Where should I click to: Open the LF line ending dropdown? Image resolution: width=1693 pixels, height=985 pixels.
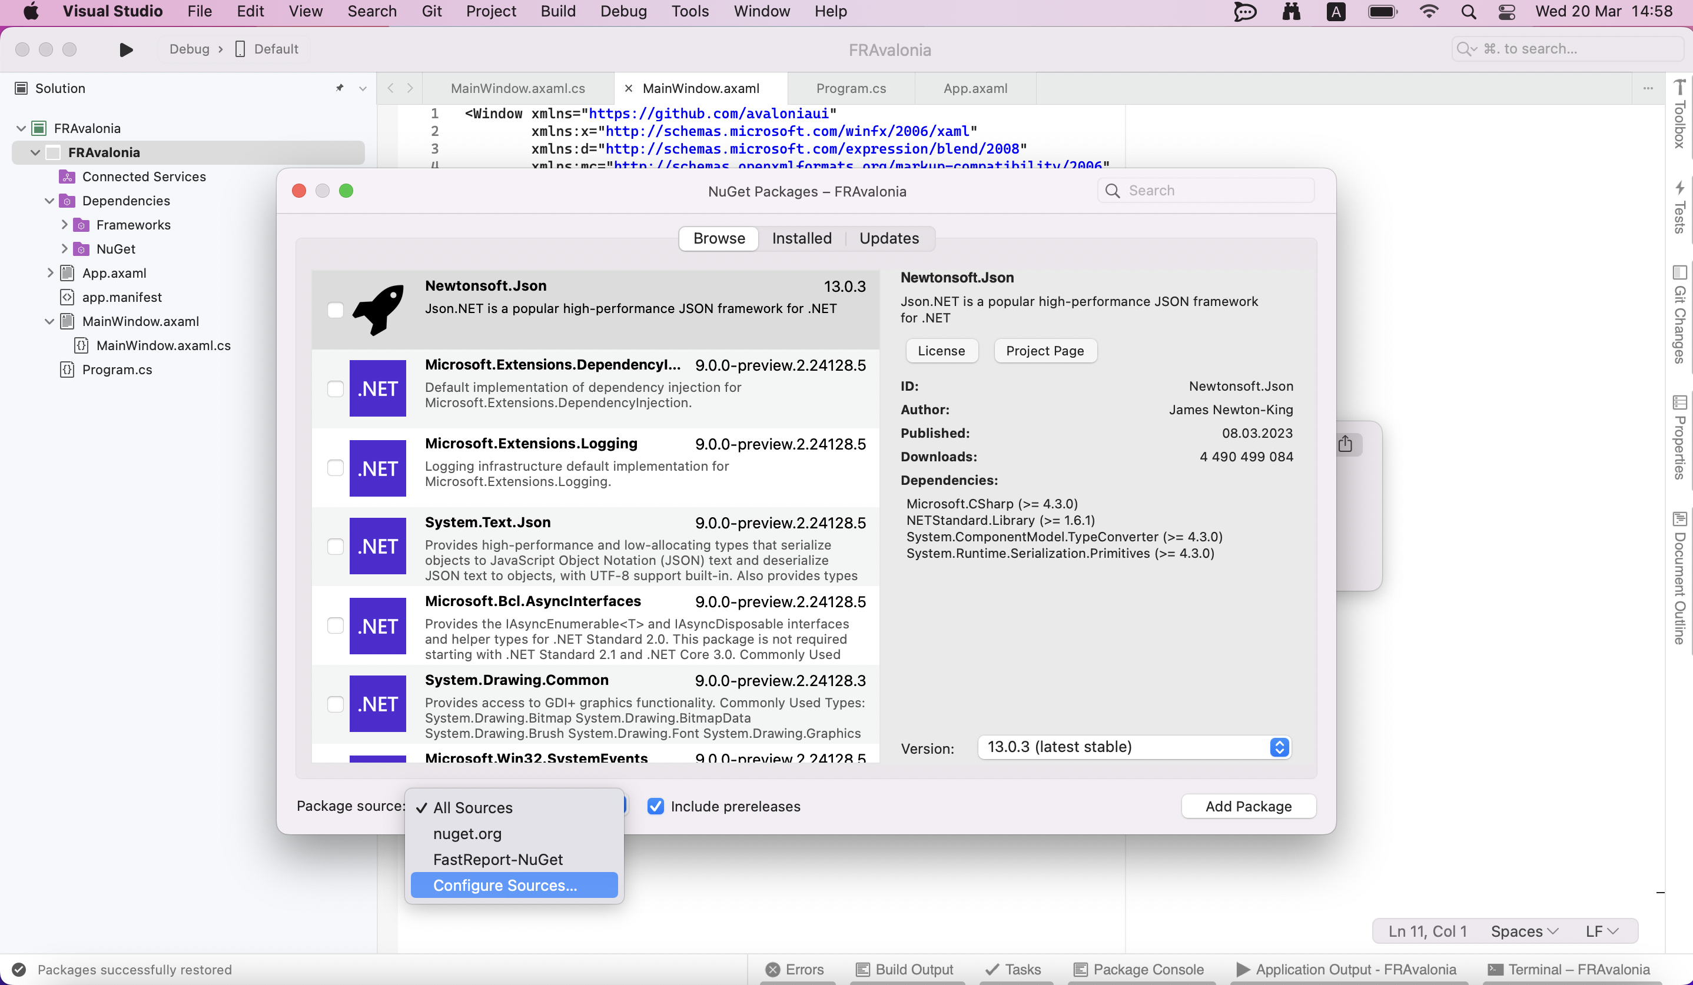tap(1602, 931)
